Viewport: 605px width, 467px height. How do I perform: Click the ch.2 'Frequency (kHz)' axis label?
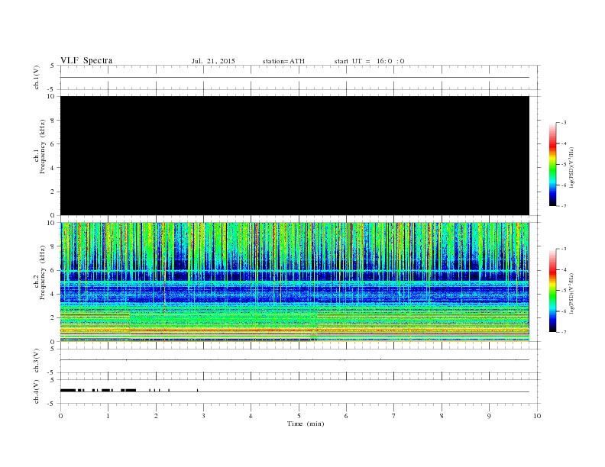click(43, 272)
